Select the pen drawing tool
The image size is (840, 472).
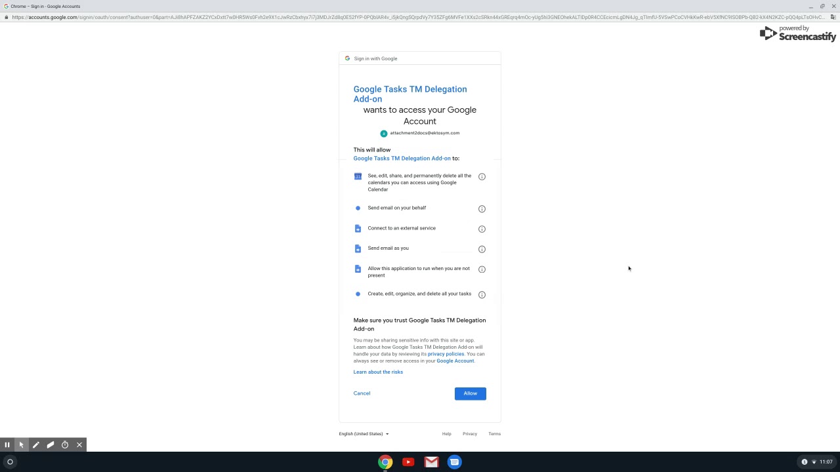(x=36, y=445)
